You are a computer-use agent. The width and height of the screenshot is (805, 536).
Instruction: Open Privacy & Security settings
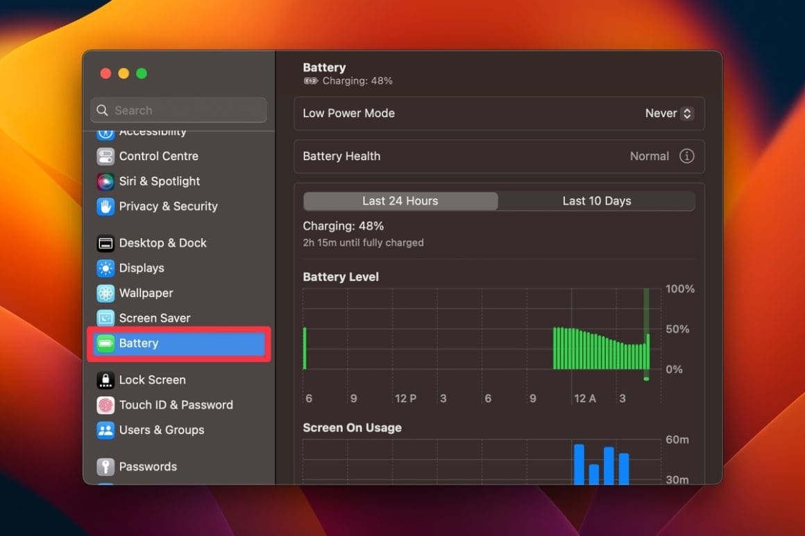coord(105,206)
